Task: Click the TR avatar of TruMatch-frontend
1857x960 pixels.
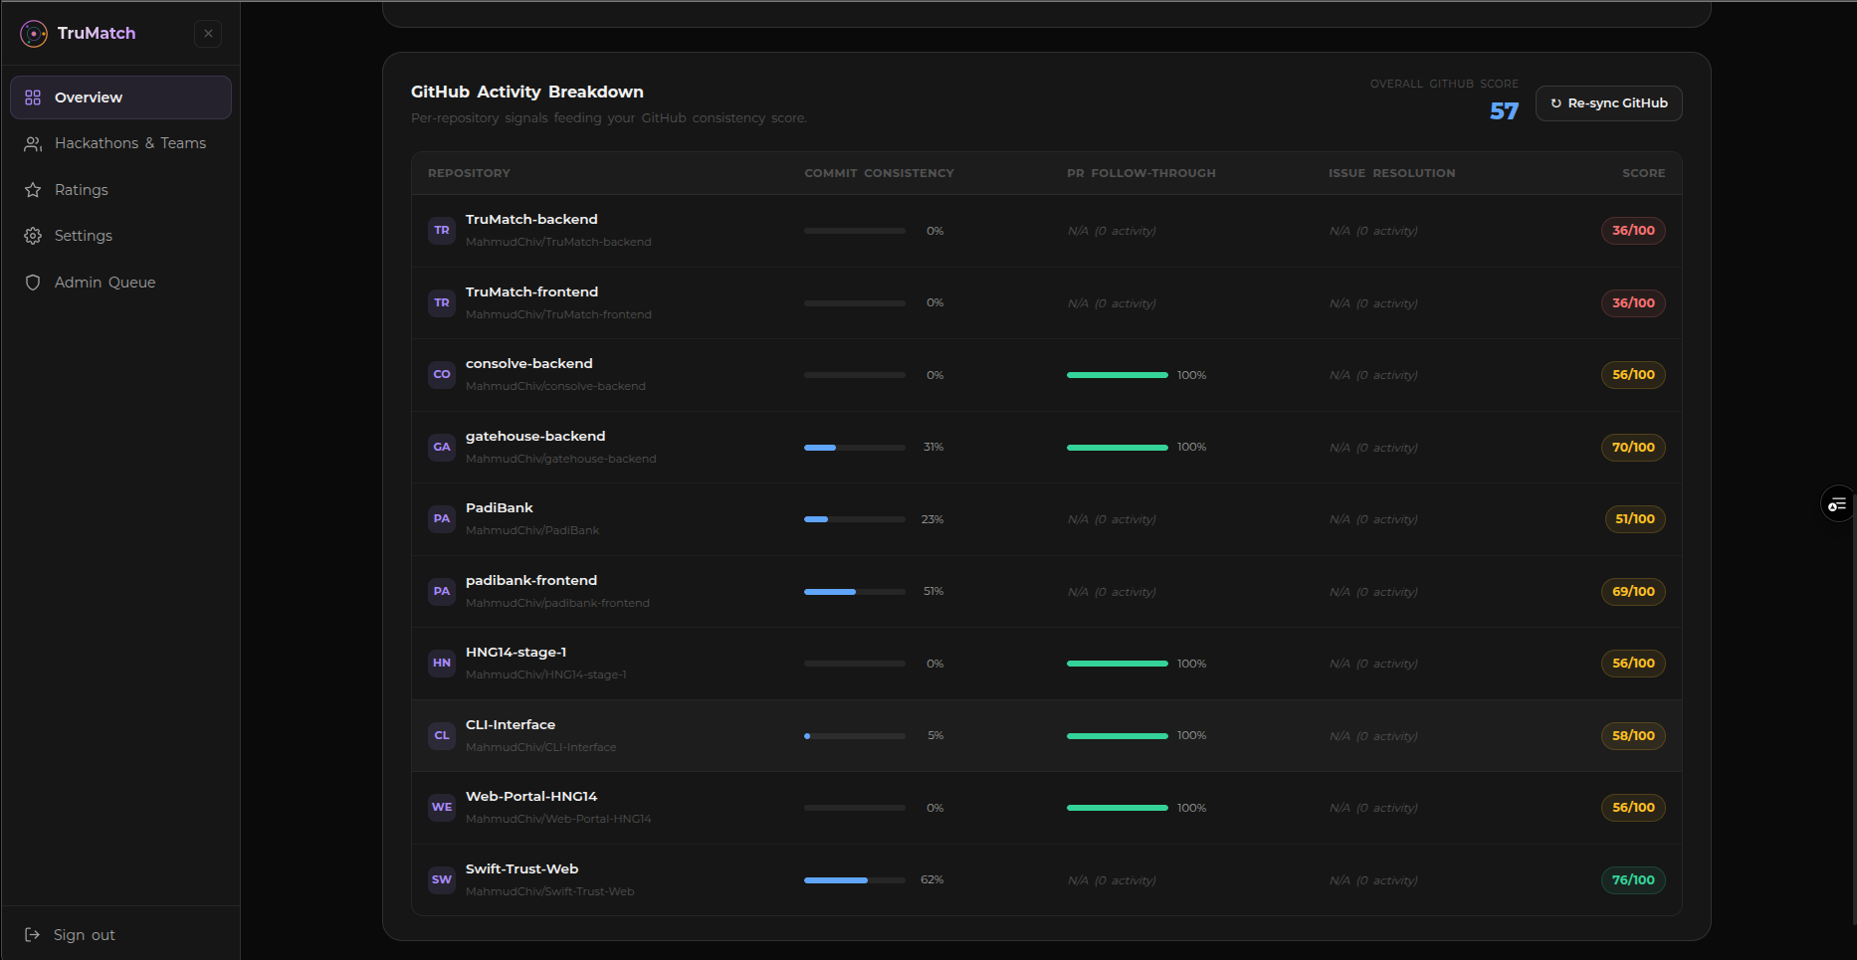Action: coord(442,303)
